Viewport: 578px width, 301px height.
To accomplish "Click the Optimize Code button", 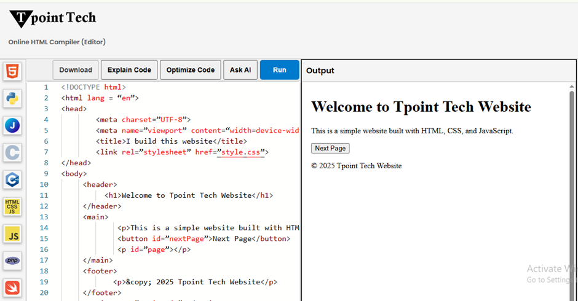I will pyautogui.click(x=191, y=70).
